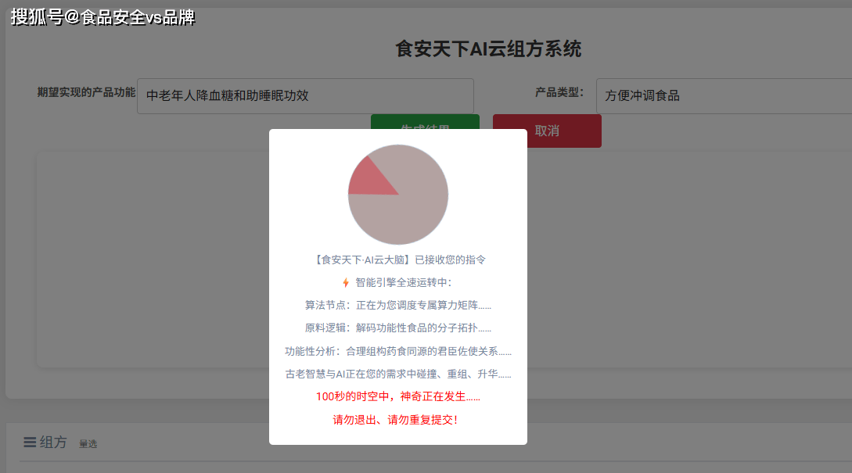This screenshot has height=473, width=852.
Task: Select the 组方 section heading
Action: click(x=53, y=443)
